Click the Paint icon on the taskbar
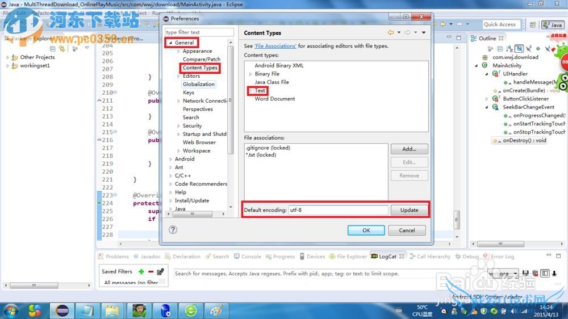 [216, 310]
